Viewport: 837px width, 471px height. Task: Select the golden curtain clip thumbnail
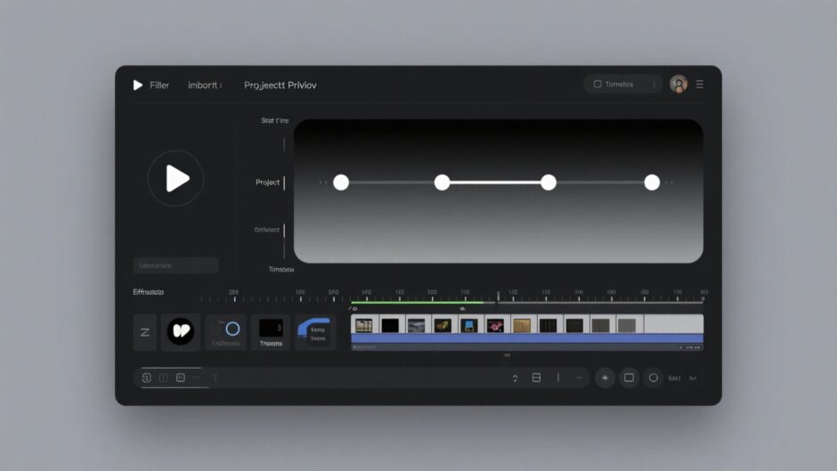[x=522, y=325]
